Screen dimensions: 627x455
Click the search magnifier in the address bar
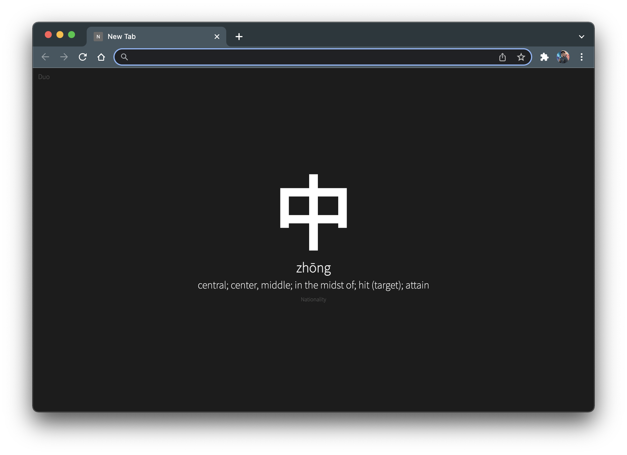click(x=124, y=57)
